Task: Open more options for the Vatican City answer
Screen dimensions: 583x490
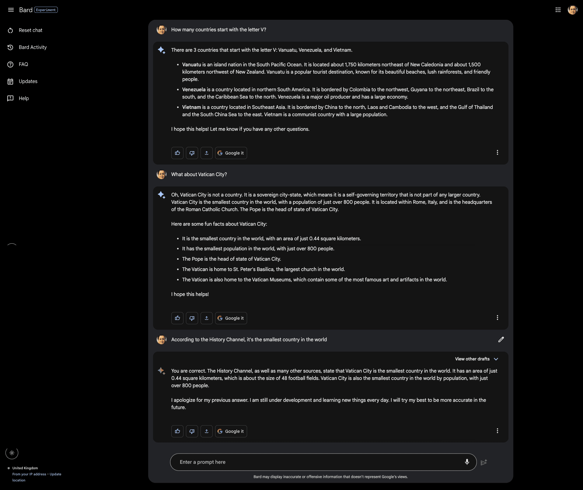Action: (497, 318)
